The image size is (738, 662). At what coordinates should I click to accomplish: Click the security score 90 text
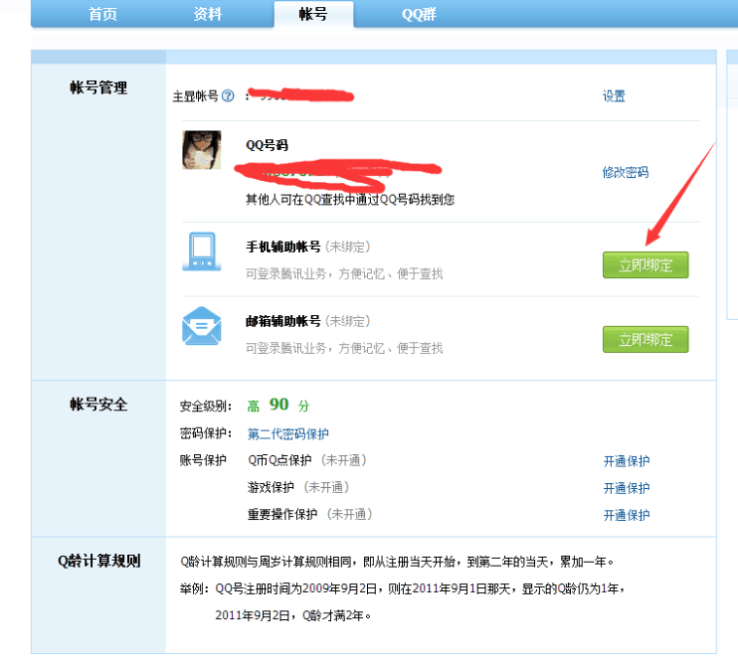(278, 405)
